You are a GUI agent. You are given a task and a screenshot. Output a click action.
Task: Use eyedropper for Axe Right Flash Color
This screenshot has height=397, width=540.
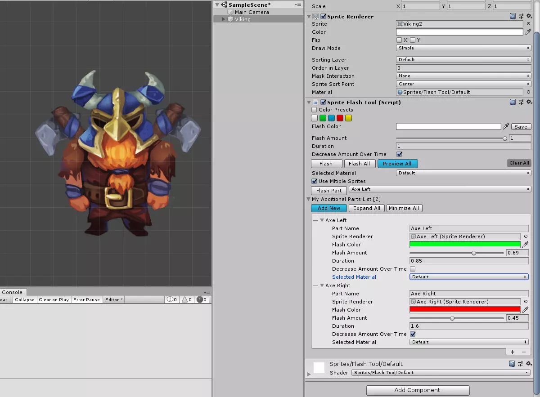pyautogui.click(x=525, y=310)
